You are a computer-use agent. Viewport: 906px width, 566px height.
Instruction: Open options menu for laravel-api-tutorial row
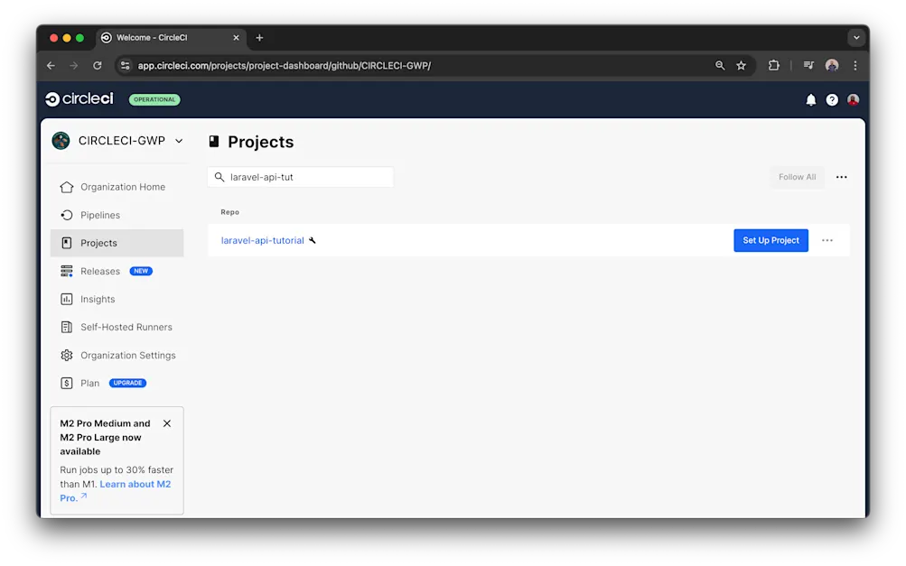click(827, 240)
